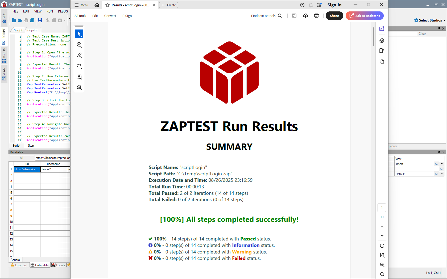Click the Create new tab button
This screenshot has height=279, width=447.
pos(169,5)
